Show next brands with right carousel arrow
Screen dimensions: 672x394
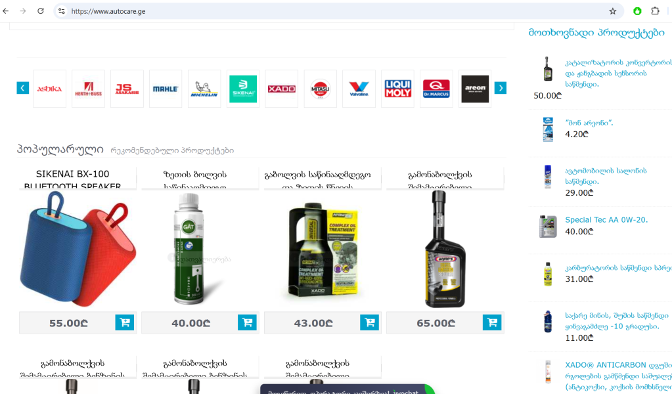[x=500, y=88]
